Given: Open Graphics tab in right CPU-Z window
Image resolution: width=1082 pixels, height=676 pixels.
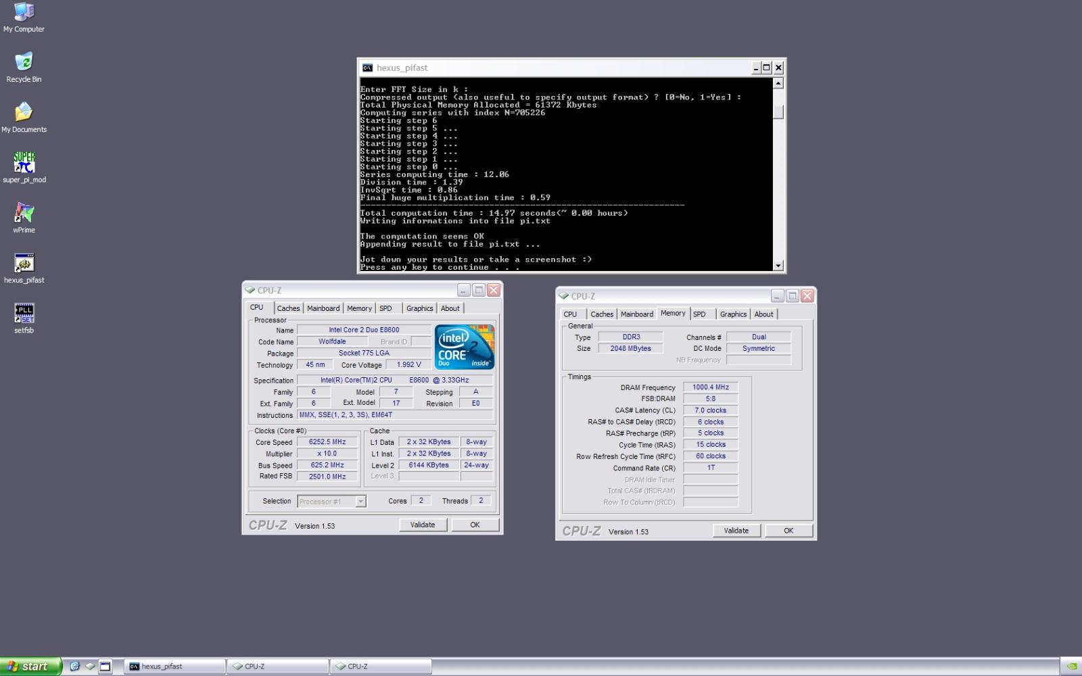Looking at the screenshot, I should point(733,314).
